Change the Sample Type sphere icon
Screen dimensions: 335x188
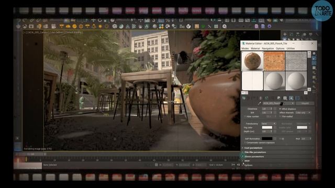click(x=314, y=53)
